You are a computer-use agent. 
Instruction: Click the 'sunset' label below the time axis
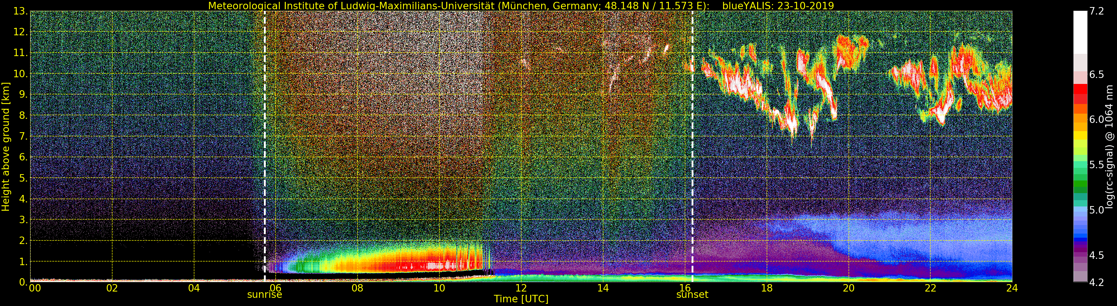(x=692, y=295)
